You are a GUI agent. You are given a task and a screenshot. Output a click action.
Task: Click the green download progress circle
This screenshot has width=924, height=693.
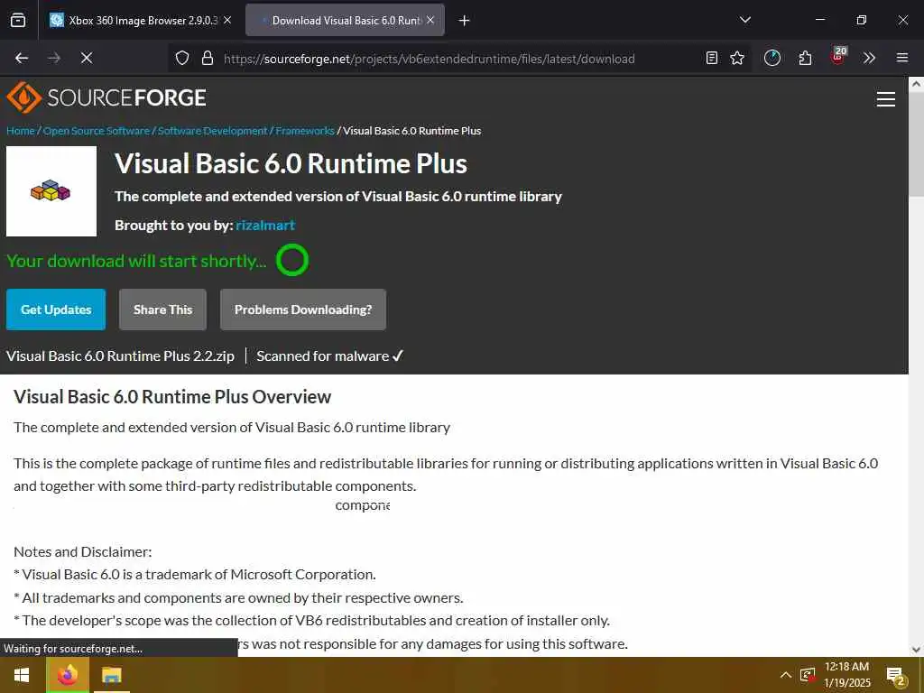coord(292,260)
